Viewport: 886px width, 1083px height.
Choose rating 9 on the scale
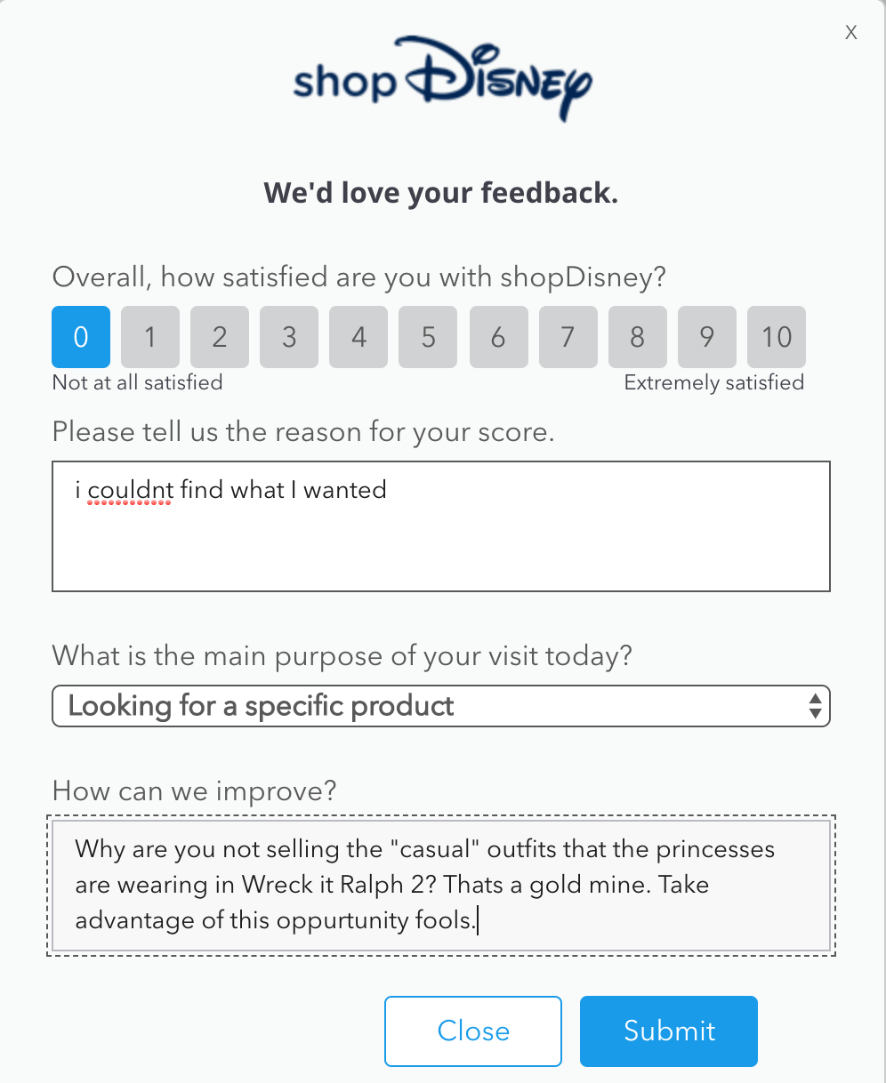[x=706, y=337]
